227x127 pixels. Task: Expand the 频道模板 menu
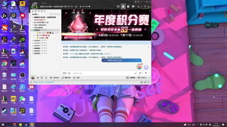[132, 78]
